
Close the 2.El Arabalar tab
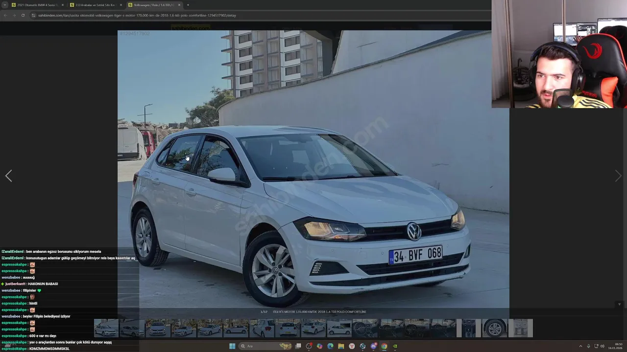pyautogui.click(x=121, y=5)
